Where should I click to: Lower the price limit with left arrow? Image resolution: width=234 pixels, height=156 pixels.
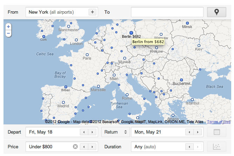[x=84, y=147]
